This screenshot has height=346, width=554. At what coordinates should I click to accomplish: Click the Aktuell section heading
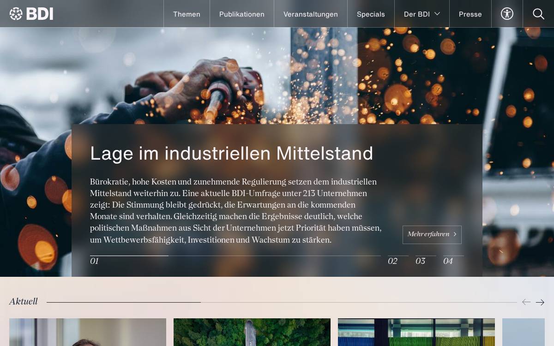point(24,301)
